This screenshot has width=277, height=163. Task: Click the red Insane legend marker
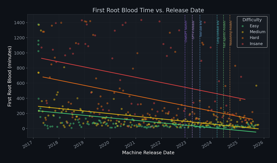click(x=243, y=44)
